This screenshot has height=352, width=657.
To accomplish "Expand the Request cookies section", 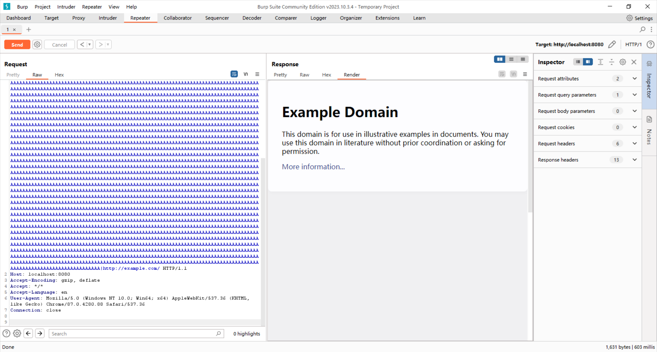I will [634, 127].
